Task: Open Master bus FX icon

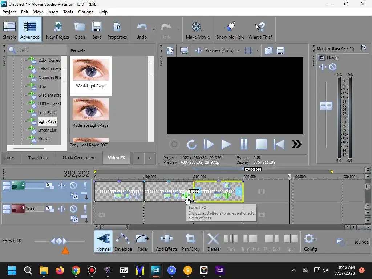Action: click(x=323, y=67)
